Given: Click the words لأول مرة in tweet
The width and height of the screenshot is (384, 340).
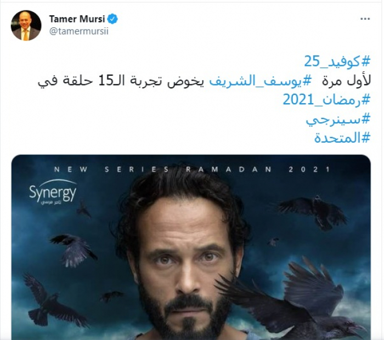Looking at the screenshot, I should pyautogui.click(x=347, y=81).
